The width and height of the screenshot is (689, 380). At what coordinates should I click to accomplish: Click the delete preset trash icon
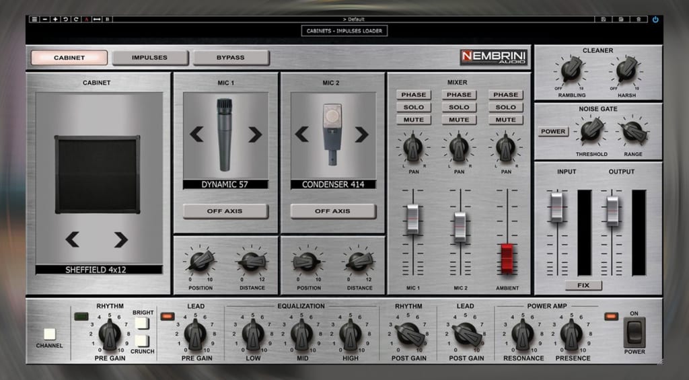point(639,20)
